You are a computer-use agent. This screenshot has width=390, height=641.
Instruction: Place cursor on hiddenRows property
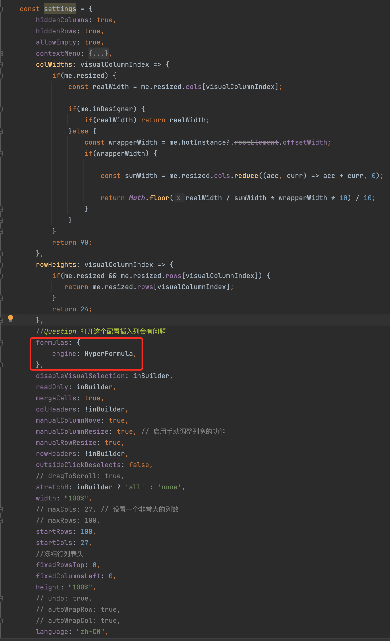coord(56,31)
